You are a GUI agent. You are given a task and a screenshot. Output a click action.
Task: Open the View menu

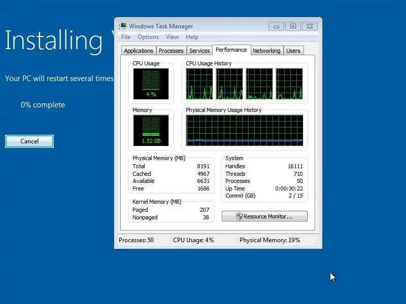(172, 37)
